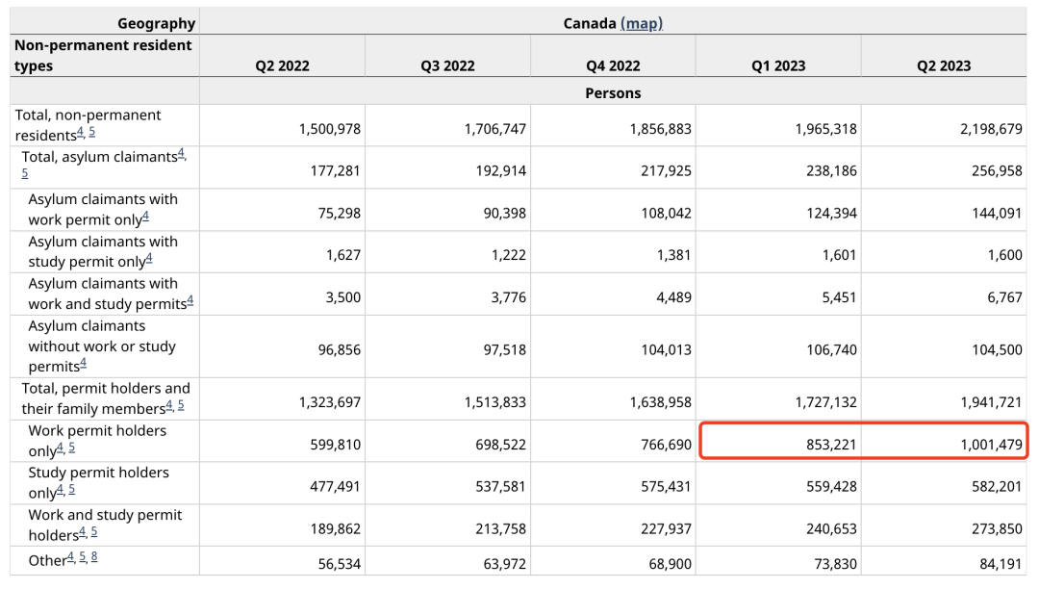1039x589 pixels.
Task: Open footnote 4 on Total, asylum claimants
Action: pyautogui.click(x=181, y=153)
